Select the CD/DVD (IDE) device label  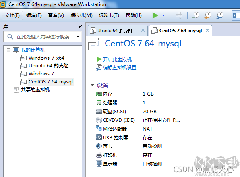(x=119, y=120)
